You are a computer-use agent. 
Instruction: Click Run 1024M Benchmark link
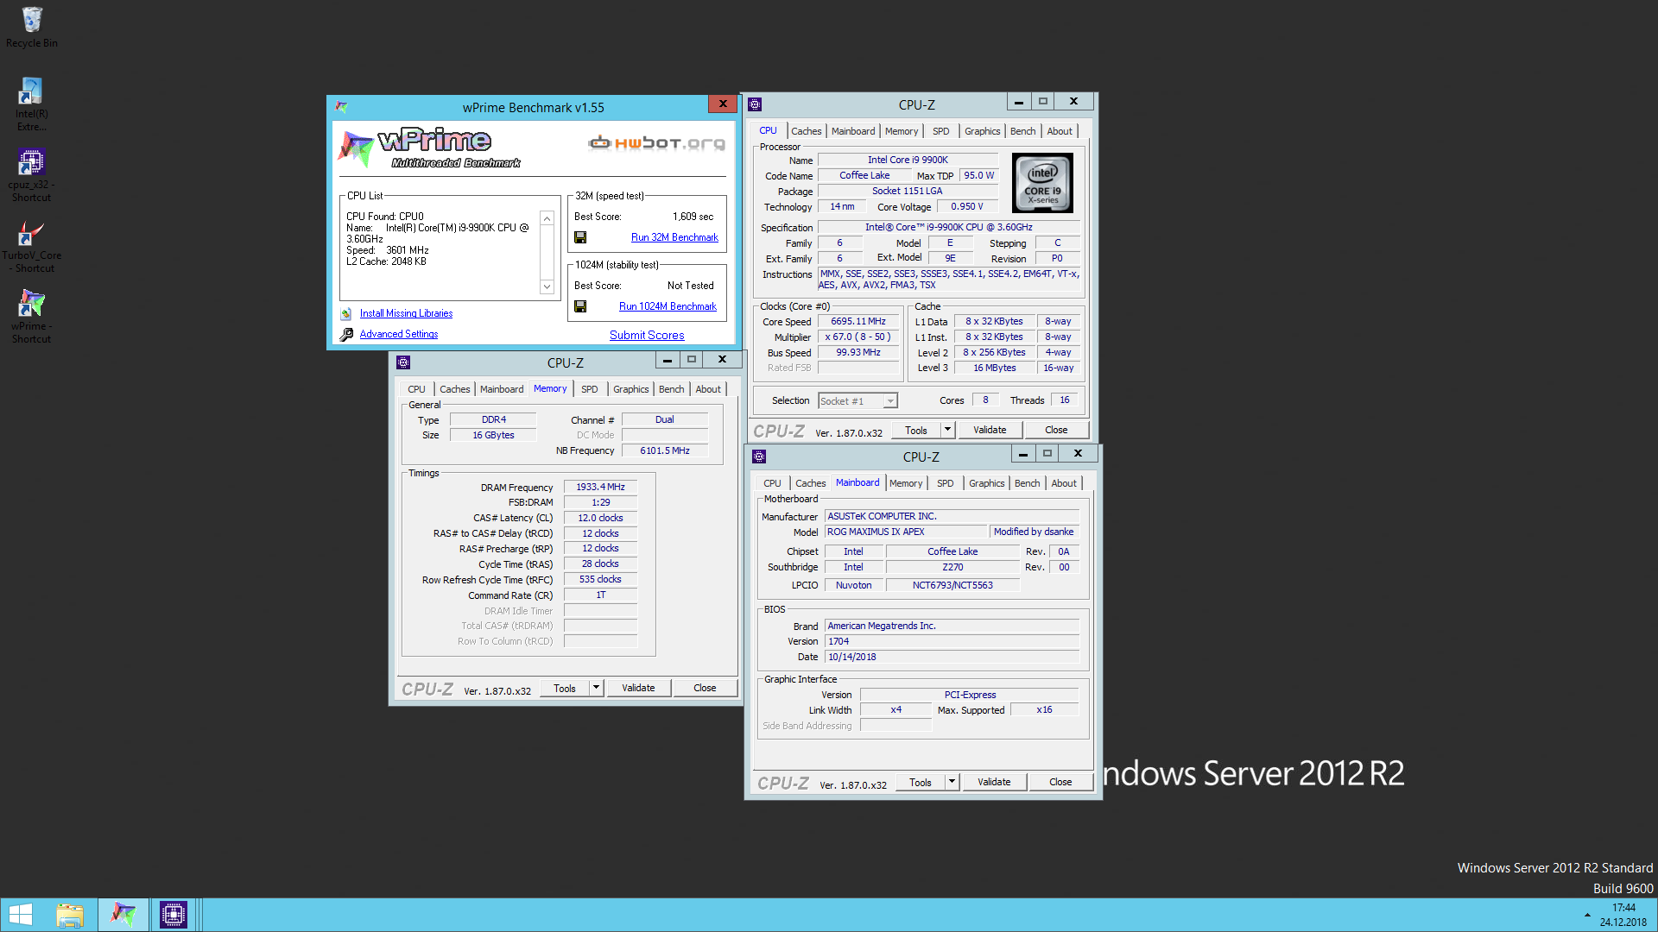pyautogui.click(x=668, y=306)
